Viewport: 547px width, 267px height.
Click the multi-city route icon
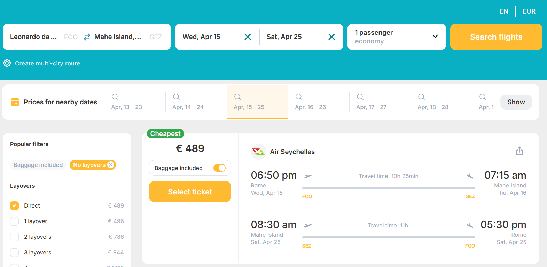point(7,63)
